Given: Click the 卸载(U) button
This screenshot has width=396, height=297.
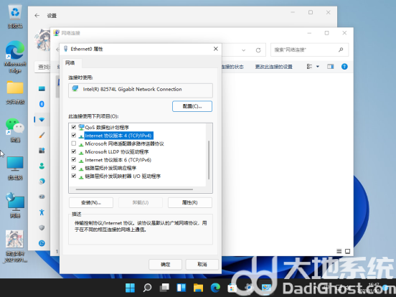Looking at the screenshot, I should (x=141, y=202).
